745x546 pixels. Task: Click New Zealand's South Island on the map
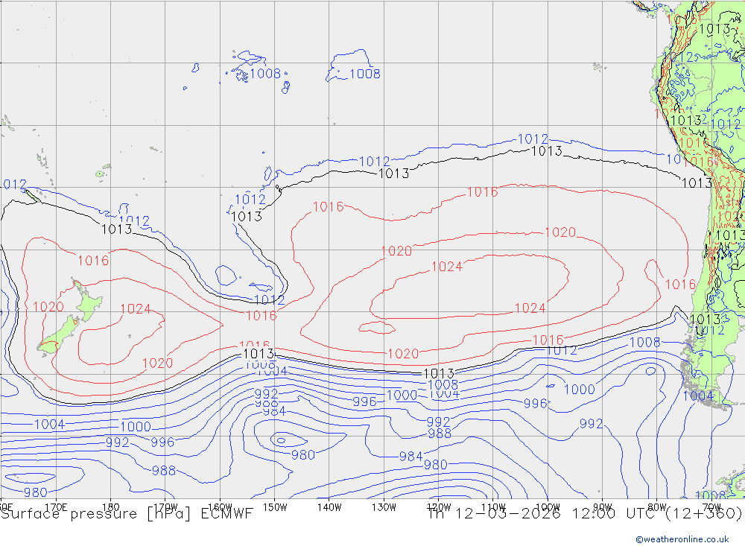pos(59,336)
